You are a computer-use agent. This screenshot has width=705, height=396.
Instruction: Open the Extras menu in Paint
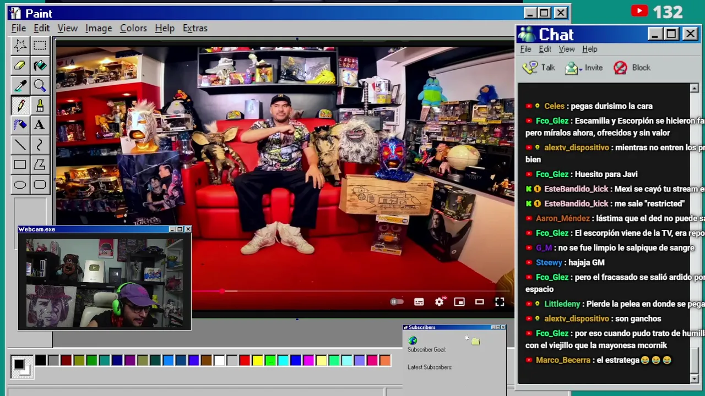[x=195, y=28]
